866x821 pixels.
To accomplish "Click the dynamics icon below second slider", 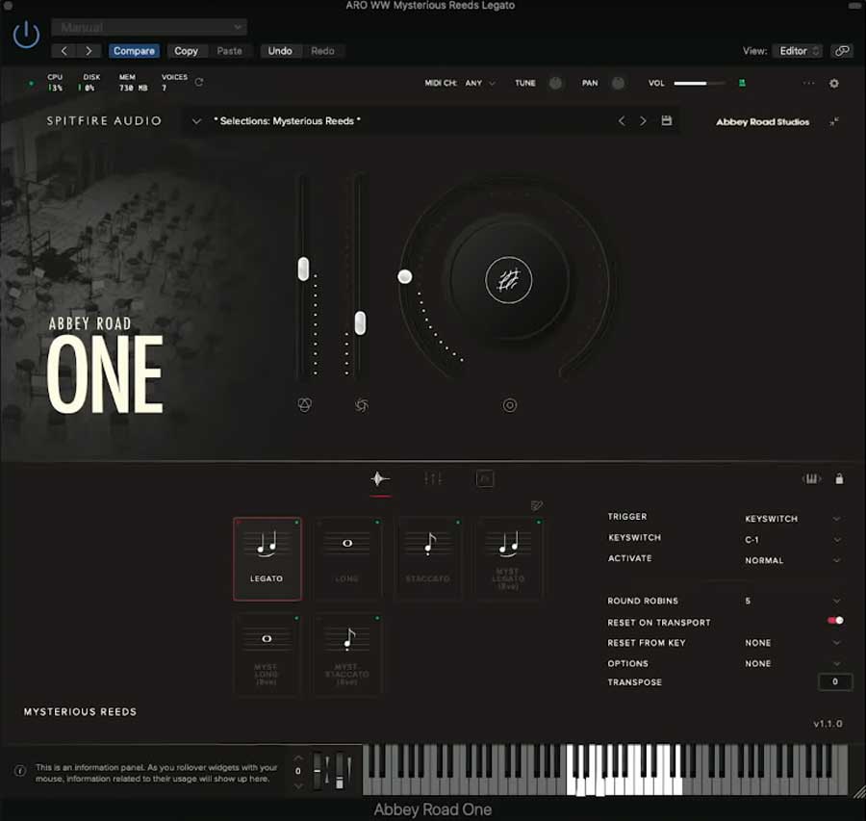I will [x=361, y=405].
